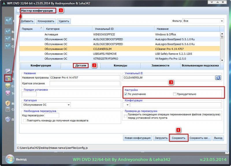Viewport: 231px width, 166px height.
Task: Click the Краткое описание input field
Action: point(85,83)
